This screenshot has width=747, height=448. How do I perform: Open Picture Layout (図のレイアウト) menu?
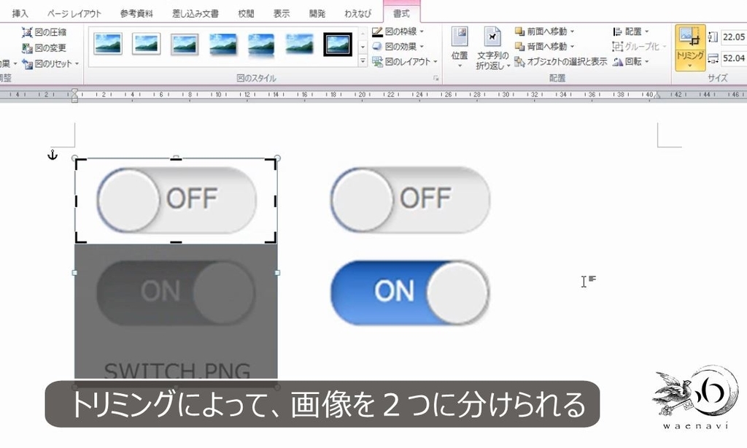(x=404, y=61)
